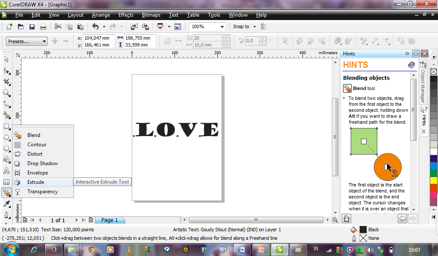Open the Effects menu
Screen dimensions: 438x256
[x=126, y=15]
